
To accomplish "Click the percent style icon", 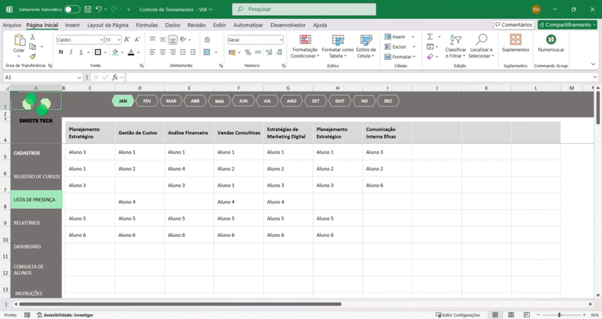I will 248,52.
